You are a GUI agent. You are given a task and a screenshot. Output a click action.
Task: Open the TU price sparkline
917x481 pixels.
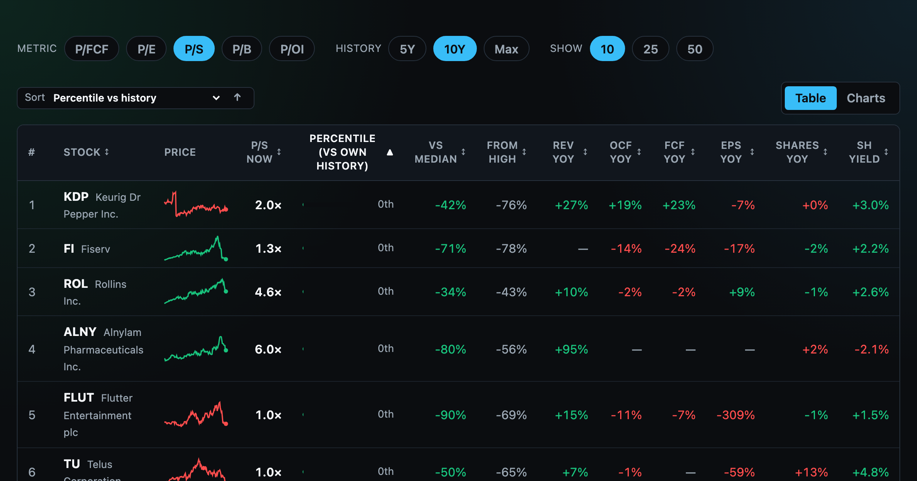click(196, 470)
